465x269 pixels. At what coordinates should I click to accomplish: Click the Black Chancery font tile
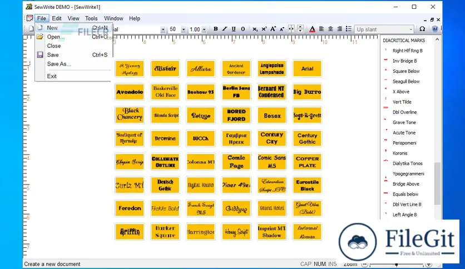coord(130,115)
